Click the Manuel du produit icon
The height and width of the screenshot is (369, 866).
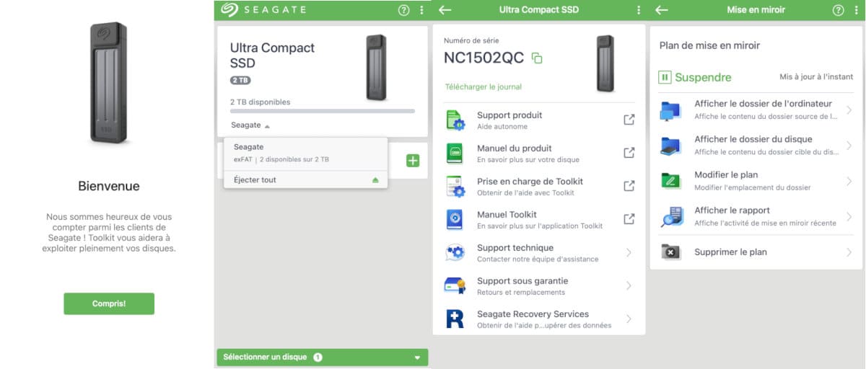[455, 154]
